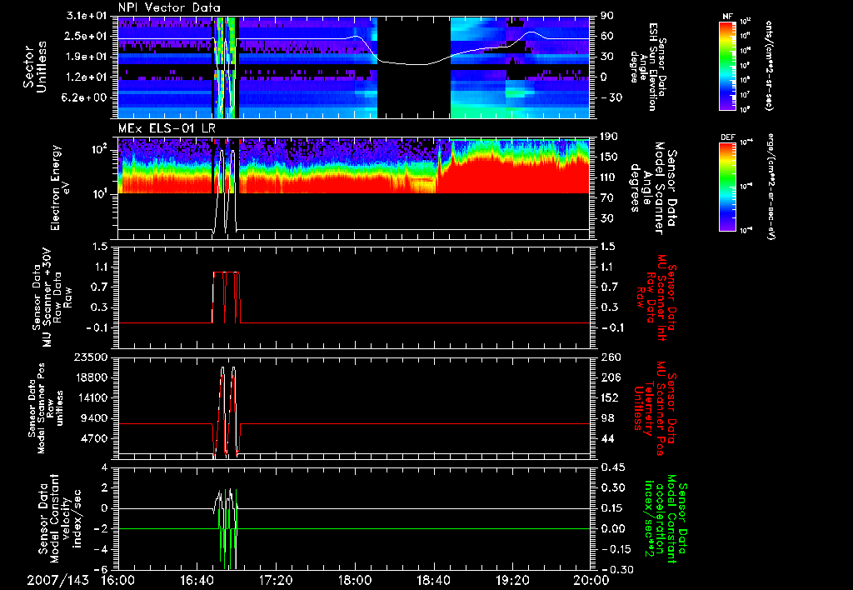Click the 'Electron Energy eV' axis label
This screenshot has width=853, height=590.
62,187
